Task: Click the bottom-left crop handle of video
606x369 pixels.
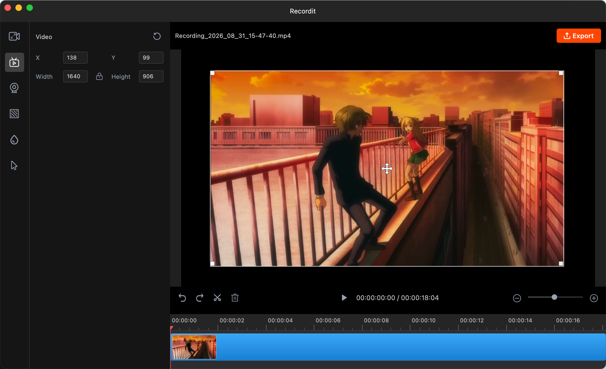Action: pos(212,264)
